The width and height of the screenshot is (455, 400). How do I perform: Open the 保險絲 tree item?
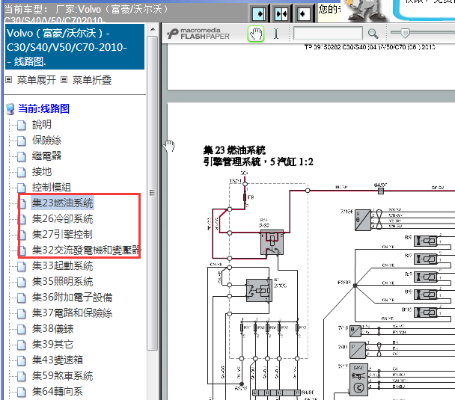coord(46,141)
